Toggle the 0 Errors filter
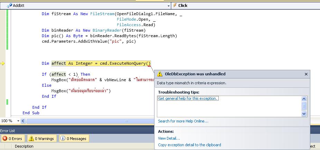This screenshot has height=150, width=320. (12, 139)
